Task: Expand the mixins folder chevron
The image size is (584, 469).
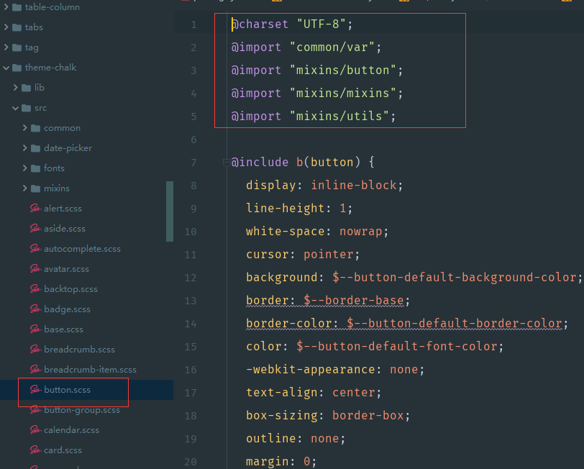Action: (x=24, y=188)
